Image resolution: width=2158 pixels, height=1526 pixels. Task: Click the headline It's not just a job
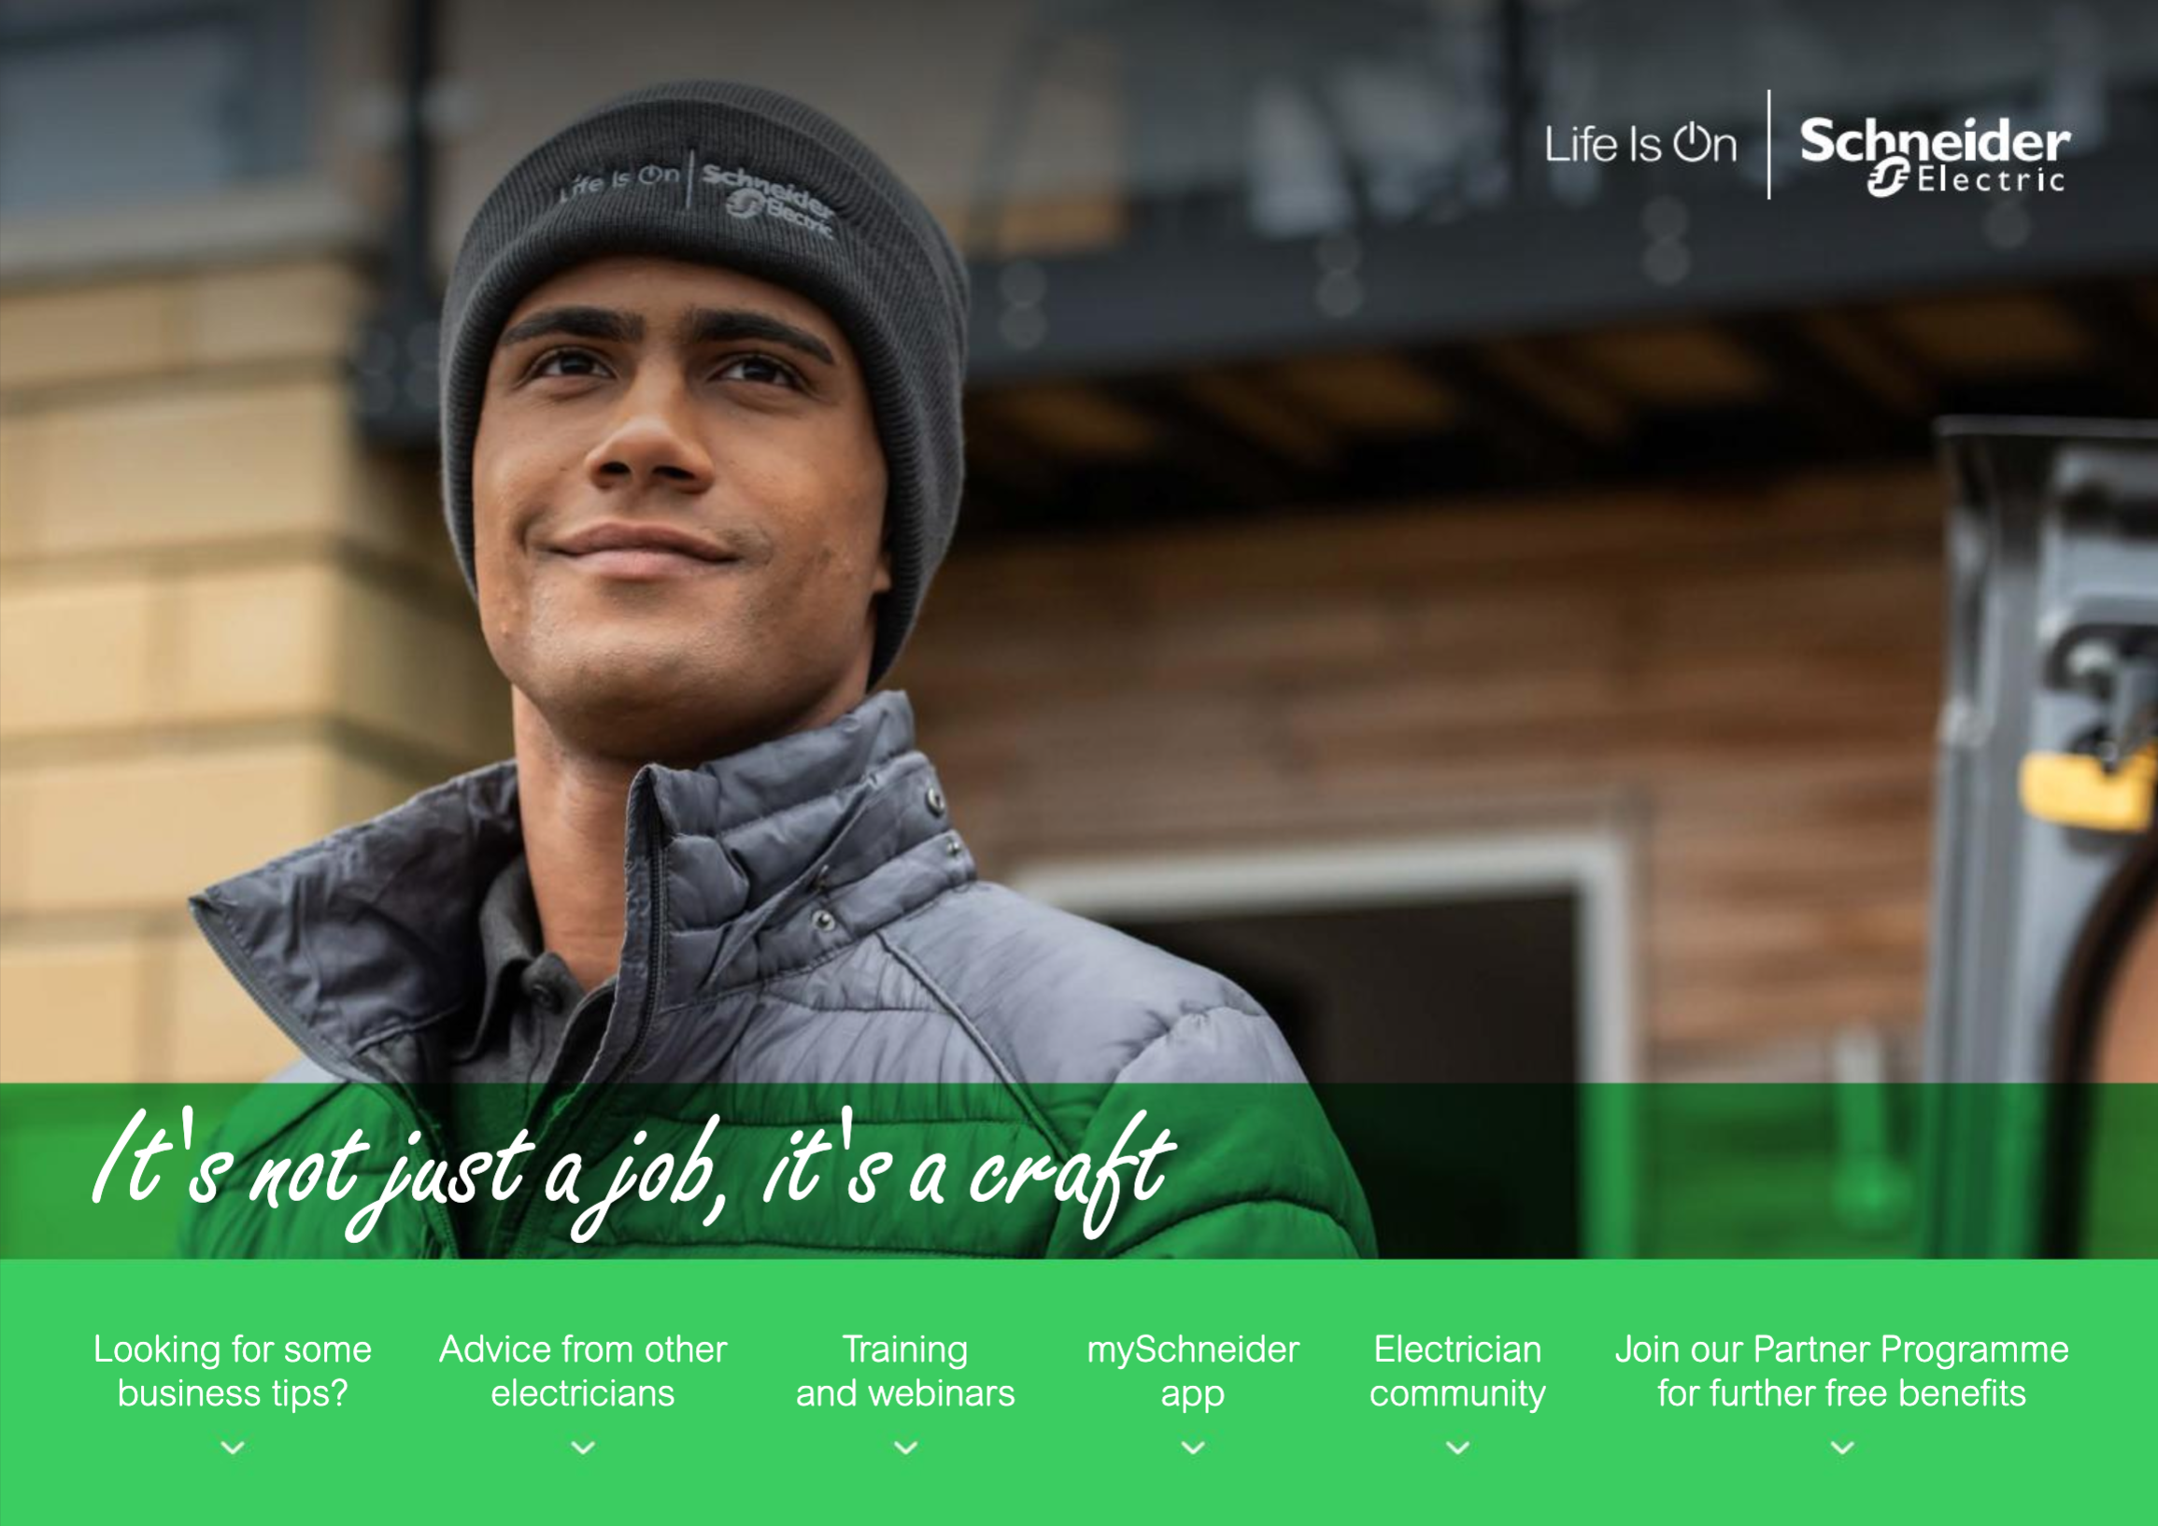[x=633, y=1173]
